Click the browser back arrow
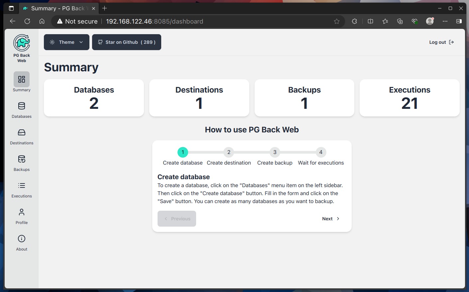 tap(13, 21)
